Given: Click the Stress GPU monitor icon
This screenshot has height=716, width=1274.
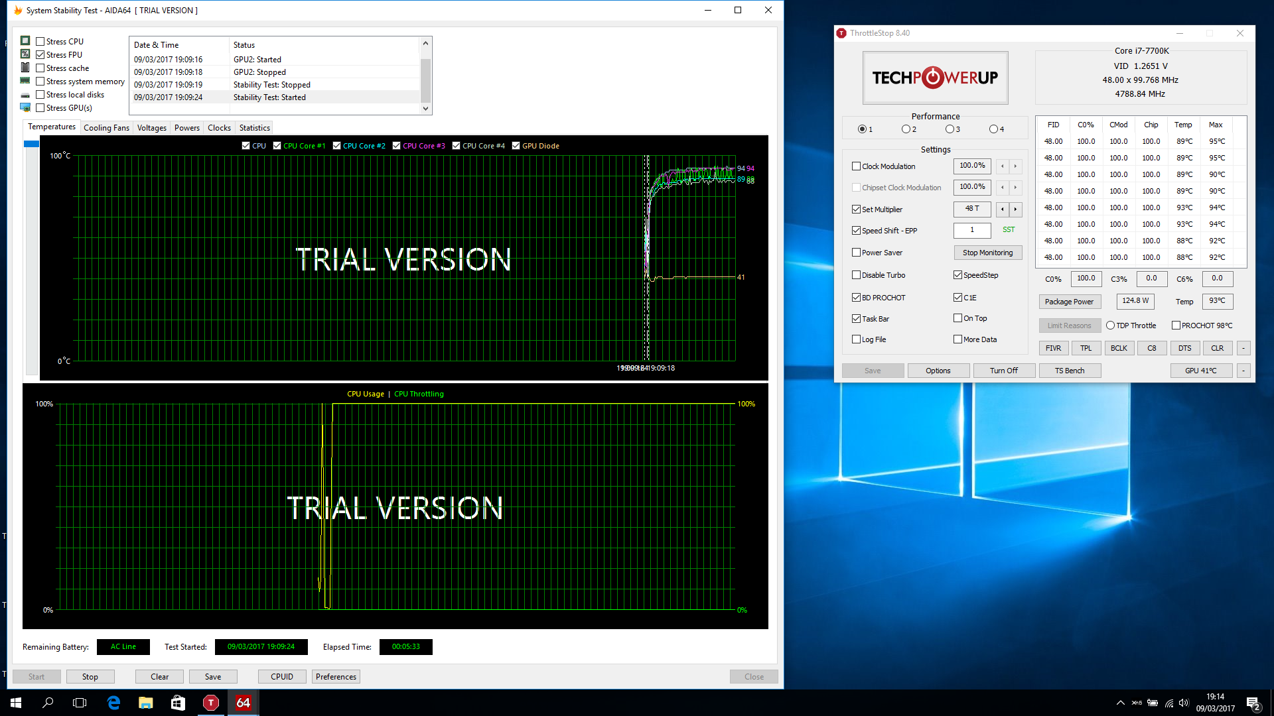Looking at the screenshot, I should [25, 107].
